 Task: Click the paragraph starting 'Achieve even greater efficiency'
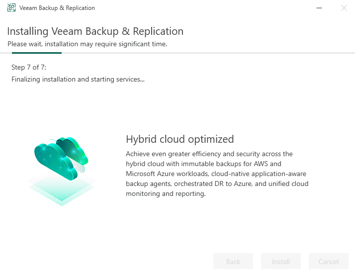coord(217,174)
